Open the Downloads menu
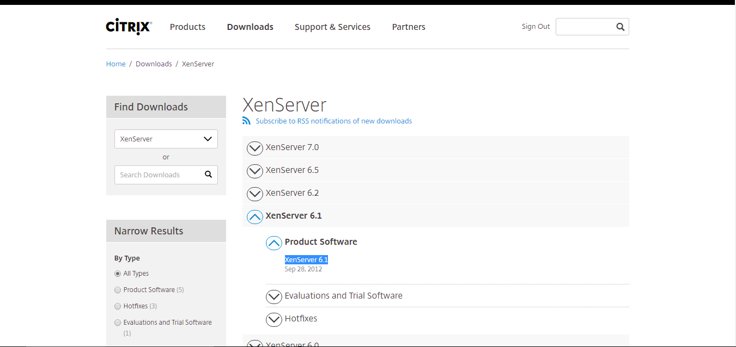 click(x=250, y=27)
